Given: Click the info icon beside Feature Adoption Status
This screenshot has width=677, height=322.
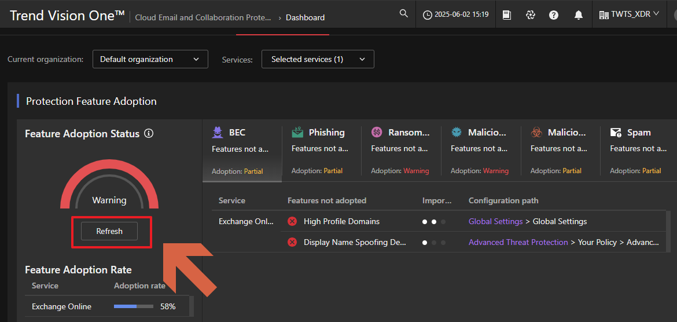Looking at the screenshot, I should click(x=149, y=134).
